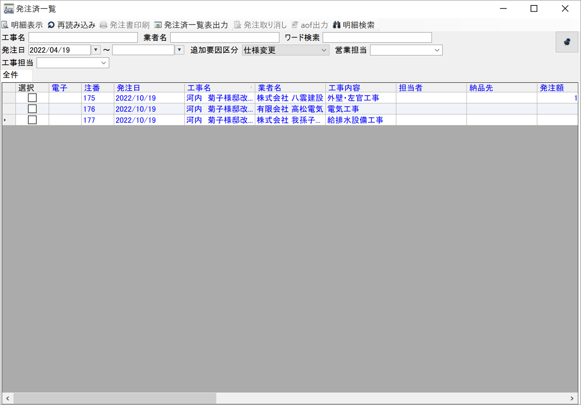
Task: Click the 発注取り消し cancel icon
Action: point(237,25)
